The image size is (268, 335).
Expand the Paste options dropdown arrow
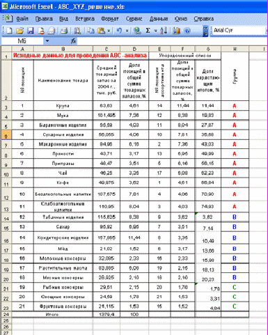point(109,31)
